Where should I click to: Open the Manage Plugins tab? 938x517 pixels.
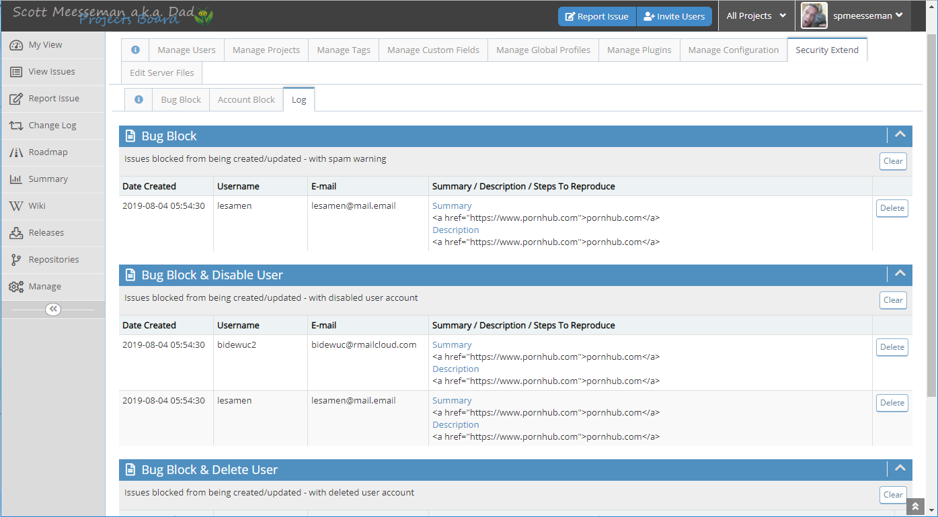click(639, 50)
